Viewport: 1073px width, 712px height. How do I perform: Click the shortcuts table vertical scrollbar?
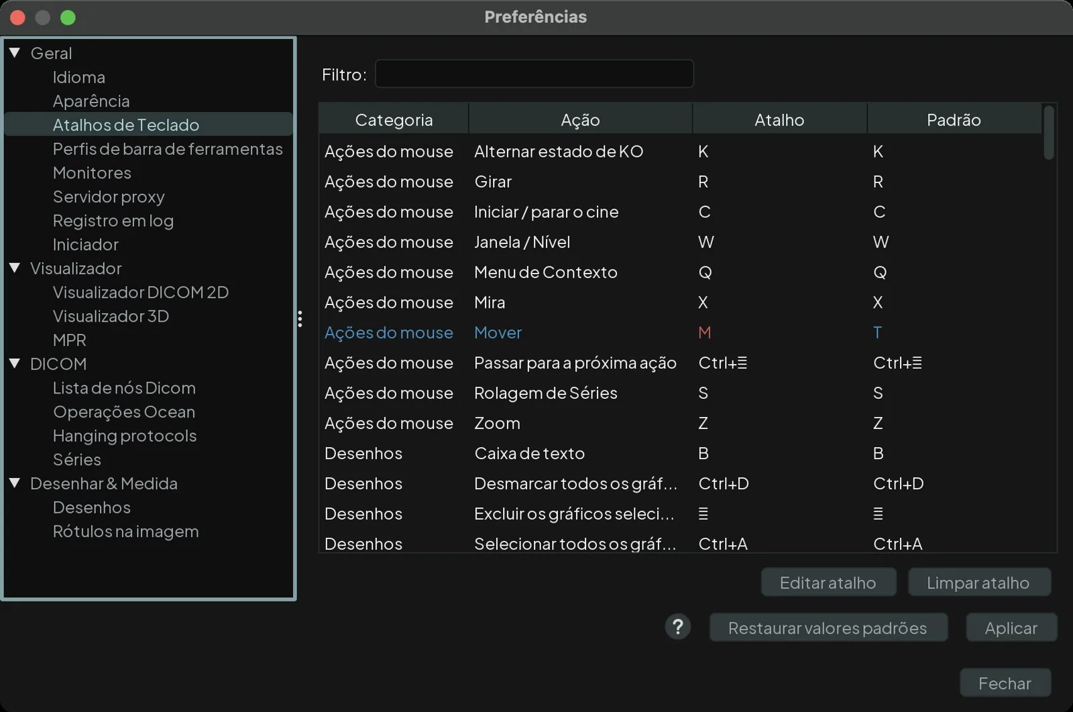tap(1049, 133)
